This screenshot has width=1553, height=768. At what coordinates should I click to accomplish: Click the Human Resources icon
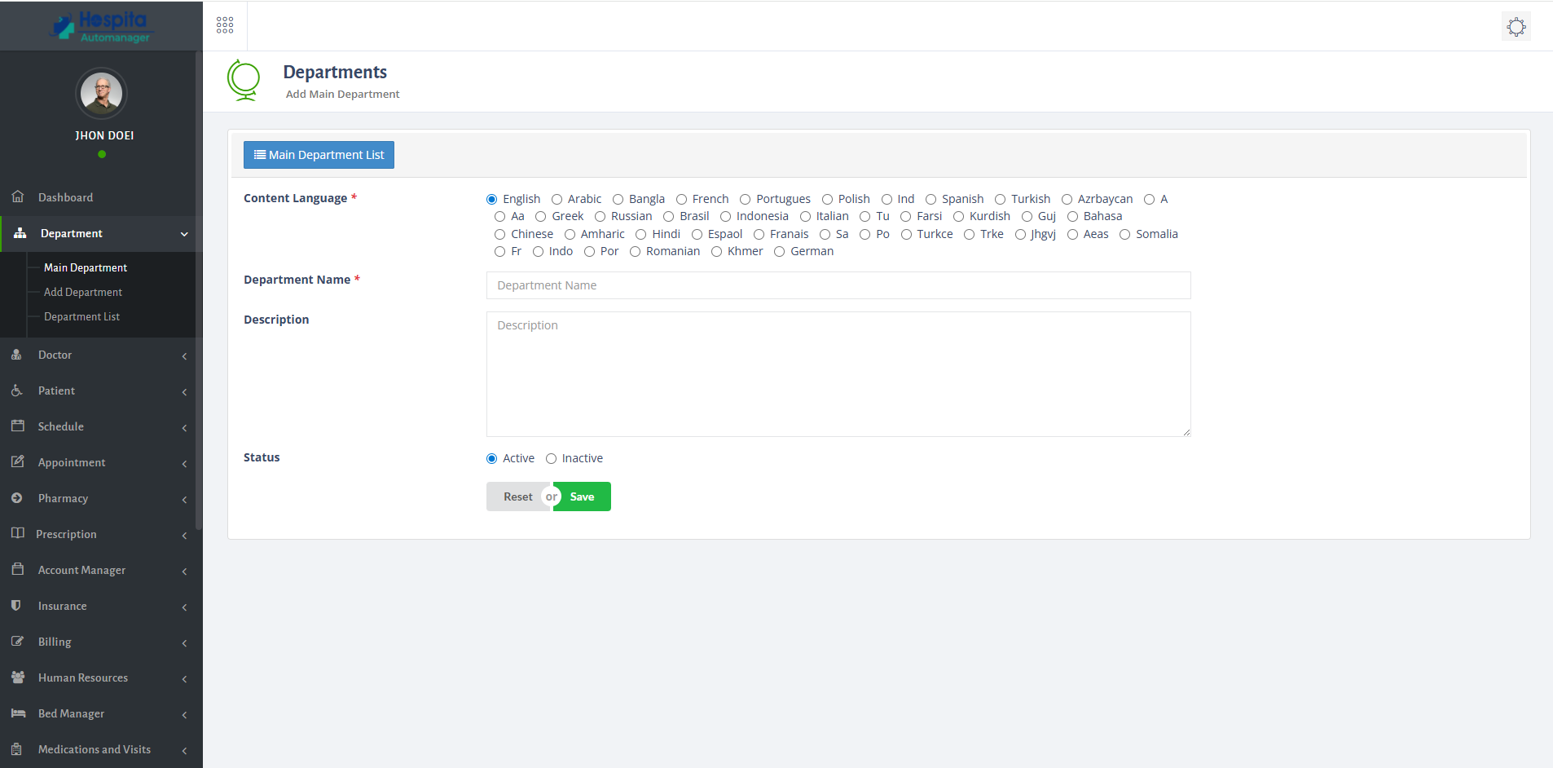point(18,678)
